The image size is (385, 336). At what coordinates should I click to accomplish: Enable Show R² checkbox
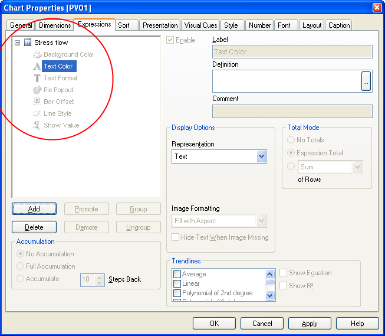(284, 286)
